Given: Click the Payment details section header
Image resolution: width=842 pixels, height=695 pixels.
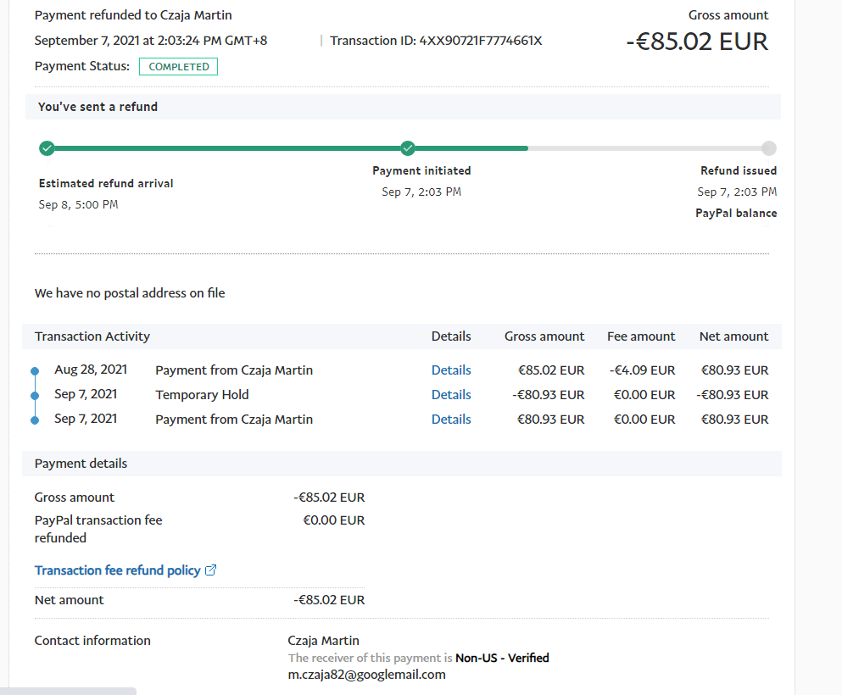Looking at the screenshot, I should [x=81, y=464].
